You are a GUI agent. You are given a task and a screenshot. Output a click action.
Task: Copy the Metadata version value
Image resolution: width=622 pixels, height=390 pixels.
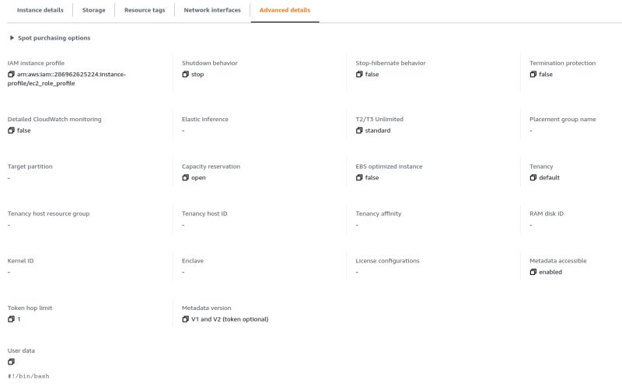click(185, 319)
